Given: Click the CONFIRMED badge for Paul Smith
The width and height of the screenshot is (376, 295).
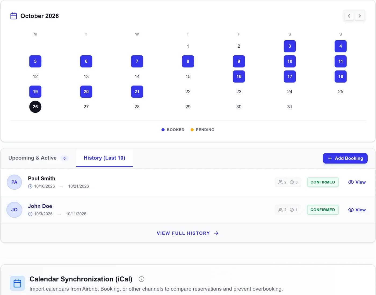Looking at the screenshot, I should [x=323, y=182].
